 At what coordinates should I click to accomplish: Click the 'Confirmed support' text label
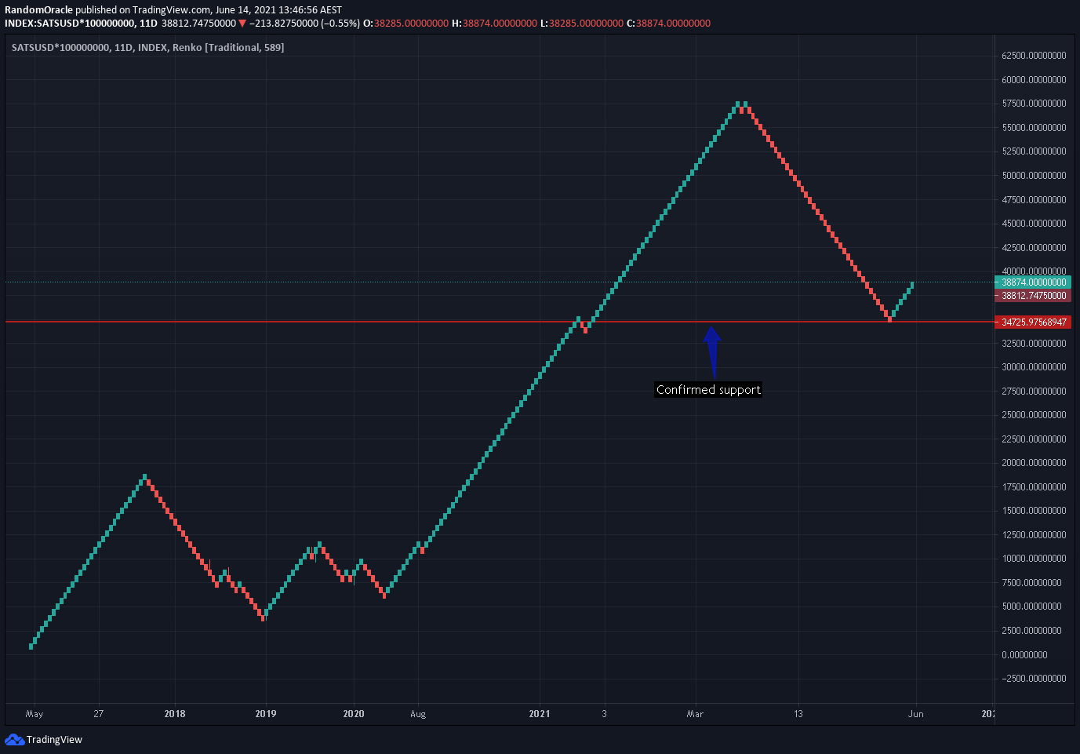tap(708, 390)
